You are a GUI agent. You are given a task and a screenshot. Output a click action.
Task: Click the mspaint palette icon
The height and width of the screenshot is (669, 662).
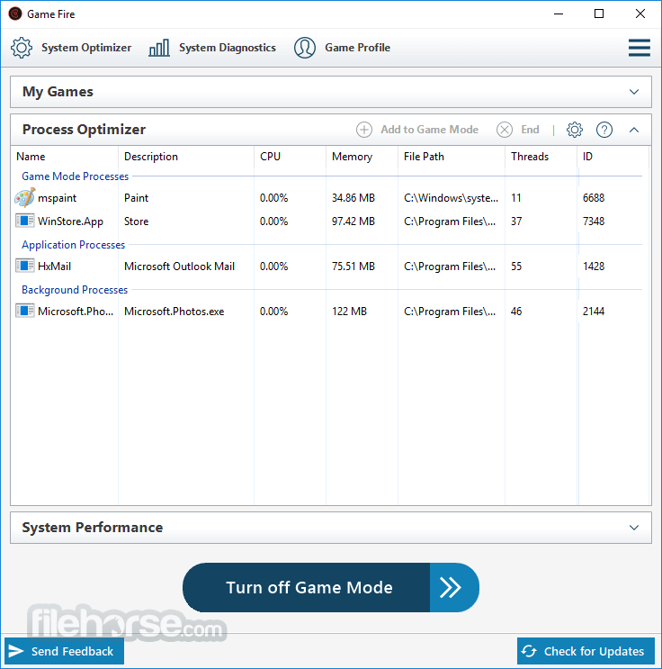pos(24,197)
